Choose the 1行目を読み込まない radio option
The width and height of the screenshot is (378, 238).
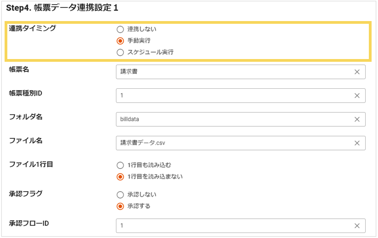121,177
